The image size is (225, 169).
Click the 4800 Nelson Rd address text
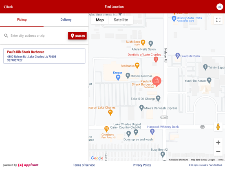tap(31, 57)
